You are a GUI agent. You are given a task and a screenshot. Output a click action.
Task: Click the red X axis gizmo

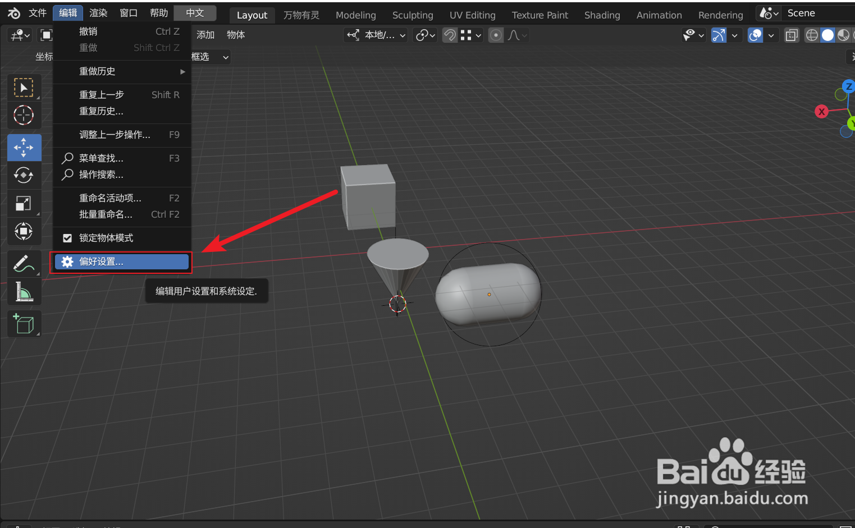[821, 112]
